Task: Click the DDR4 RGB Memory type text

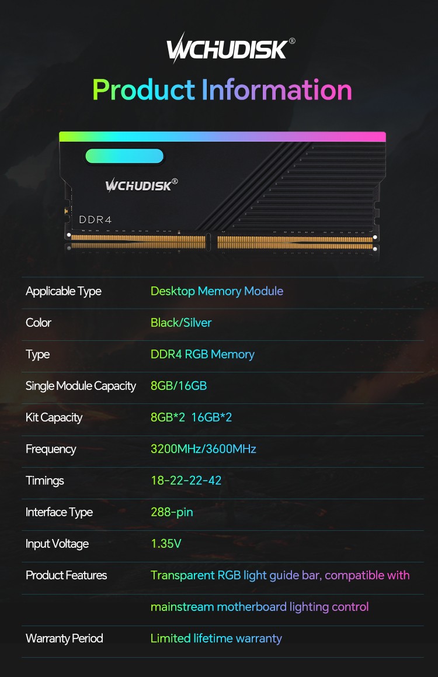Action: coord(202,354)
